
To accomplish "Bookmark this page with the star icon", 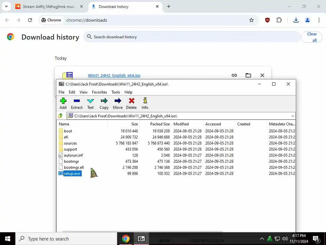I will coord(252,20).
